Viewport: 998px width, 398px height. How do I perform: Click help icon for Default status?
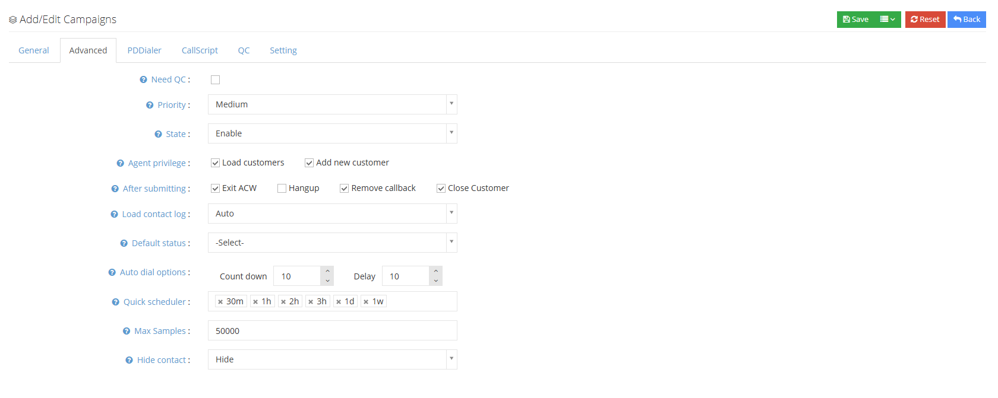124,243
